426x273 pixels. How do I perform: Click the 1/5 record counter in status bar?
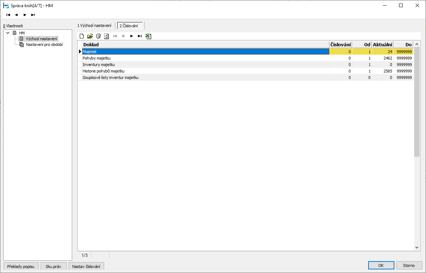85,255
